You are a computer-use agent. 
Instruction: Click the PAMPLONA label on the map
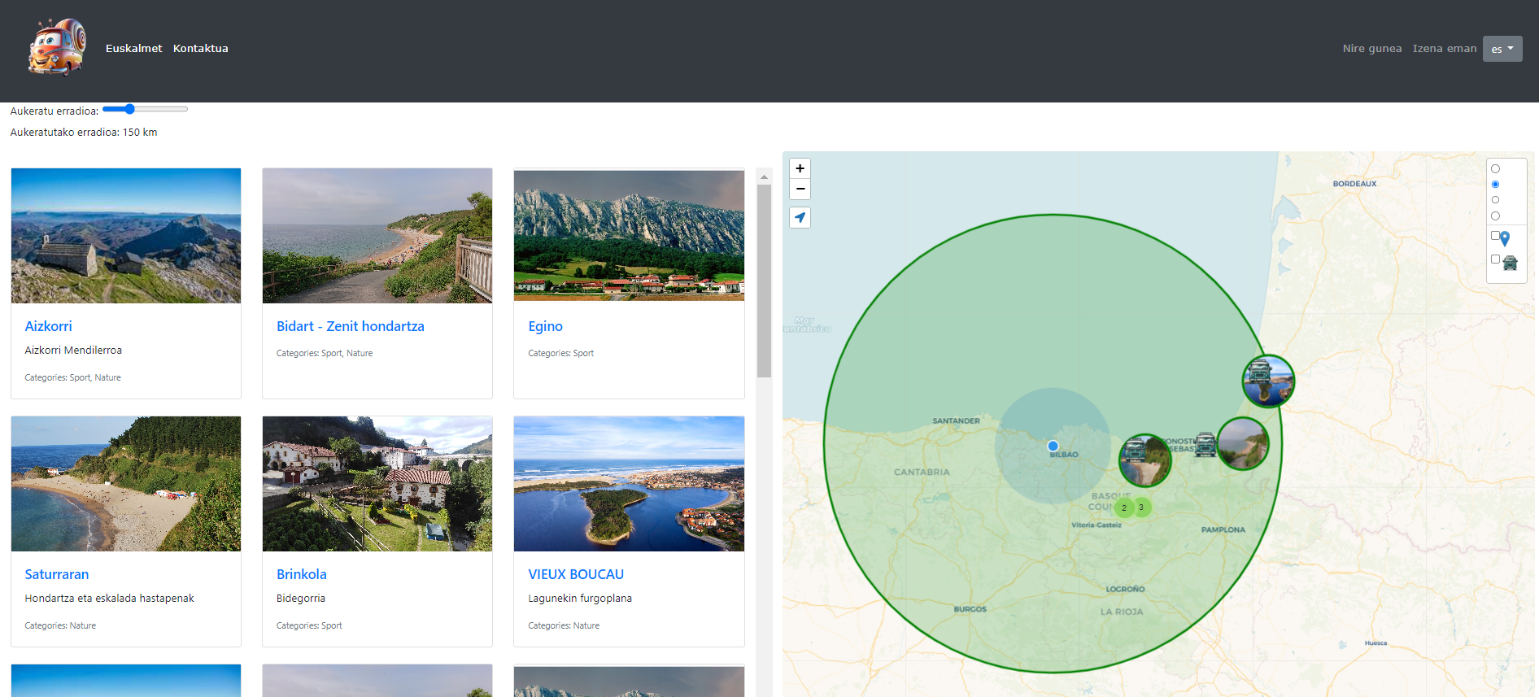click(x=1223, y=529)
